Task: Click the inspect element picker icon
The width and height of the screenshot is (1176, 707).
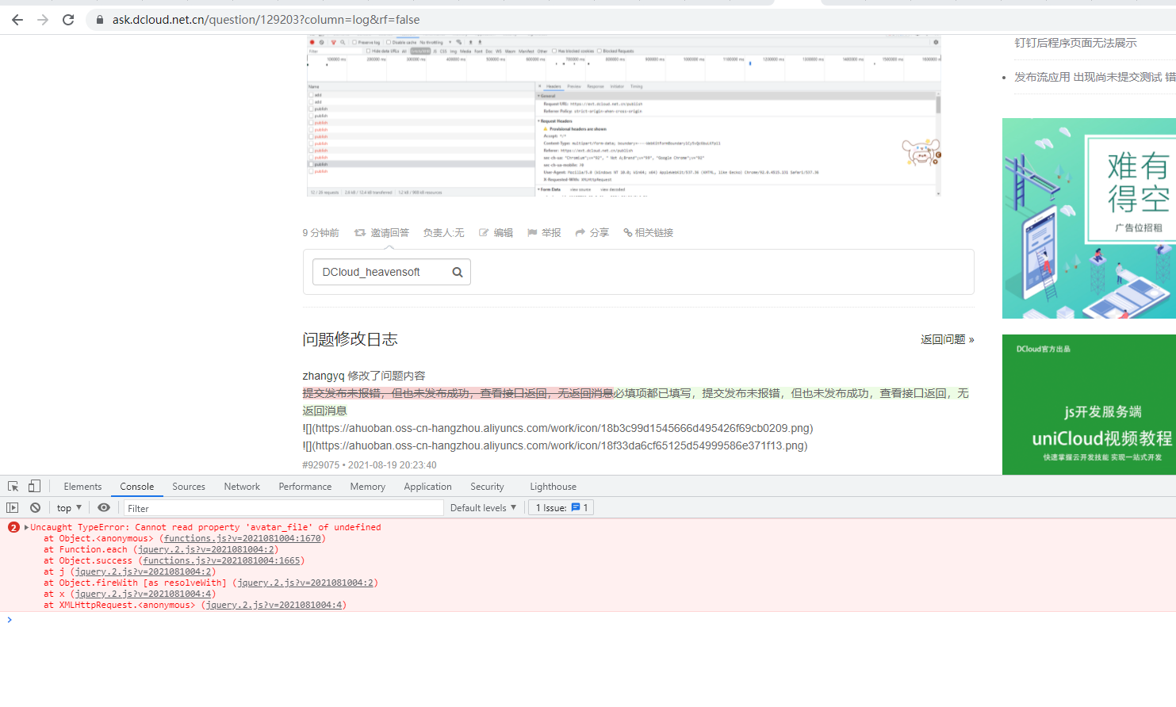Action: (13, 487)
